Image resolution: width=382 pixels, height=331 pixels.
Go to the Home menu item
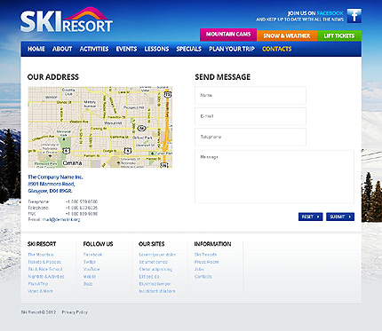pyautogui.click(x=36, y=49)
